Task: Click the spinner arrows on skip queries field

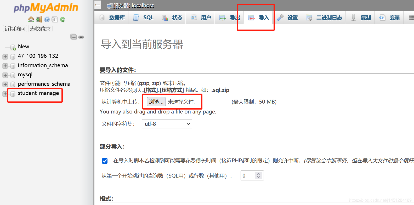Action: point(259,175)
